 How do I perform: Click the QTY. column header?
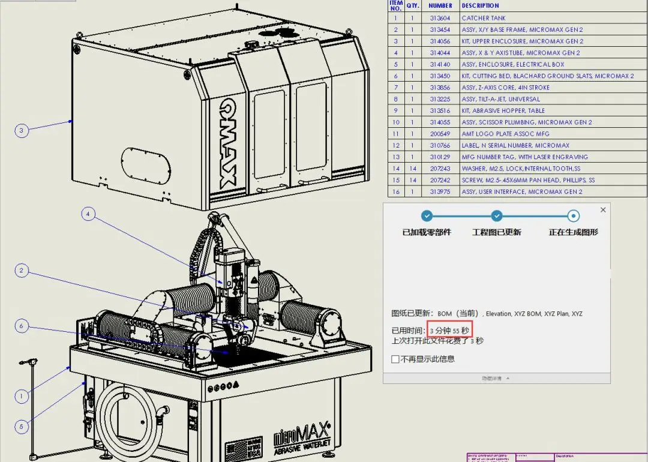click(412, 6)
